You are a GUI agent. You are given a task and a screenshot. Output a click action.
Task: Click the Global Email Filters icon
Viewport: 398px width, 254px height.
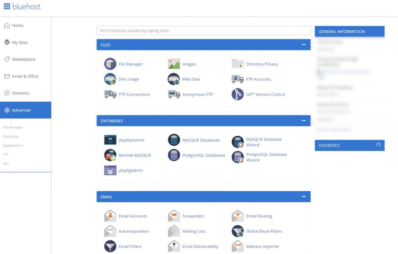(237, 231)
